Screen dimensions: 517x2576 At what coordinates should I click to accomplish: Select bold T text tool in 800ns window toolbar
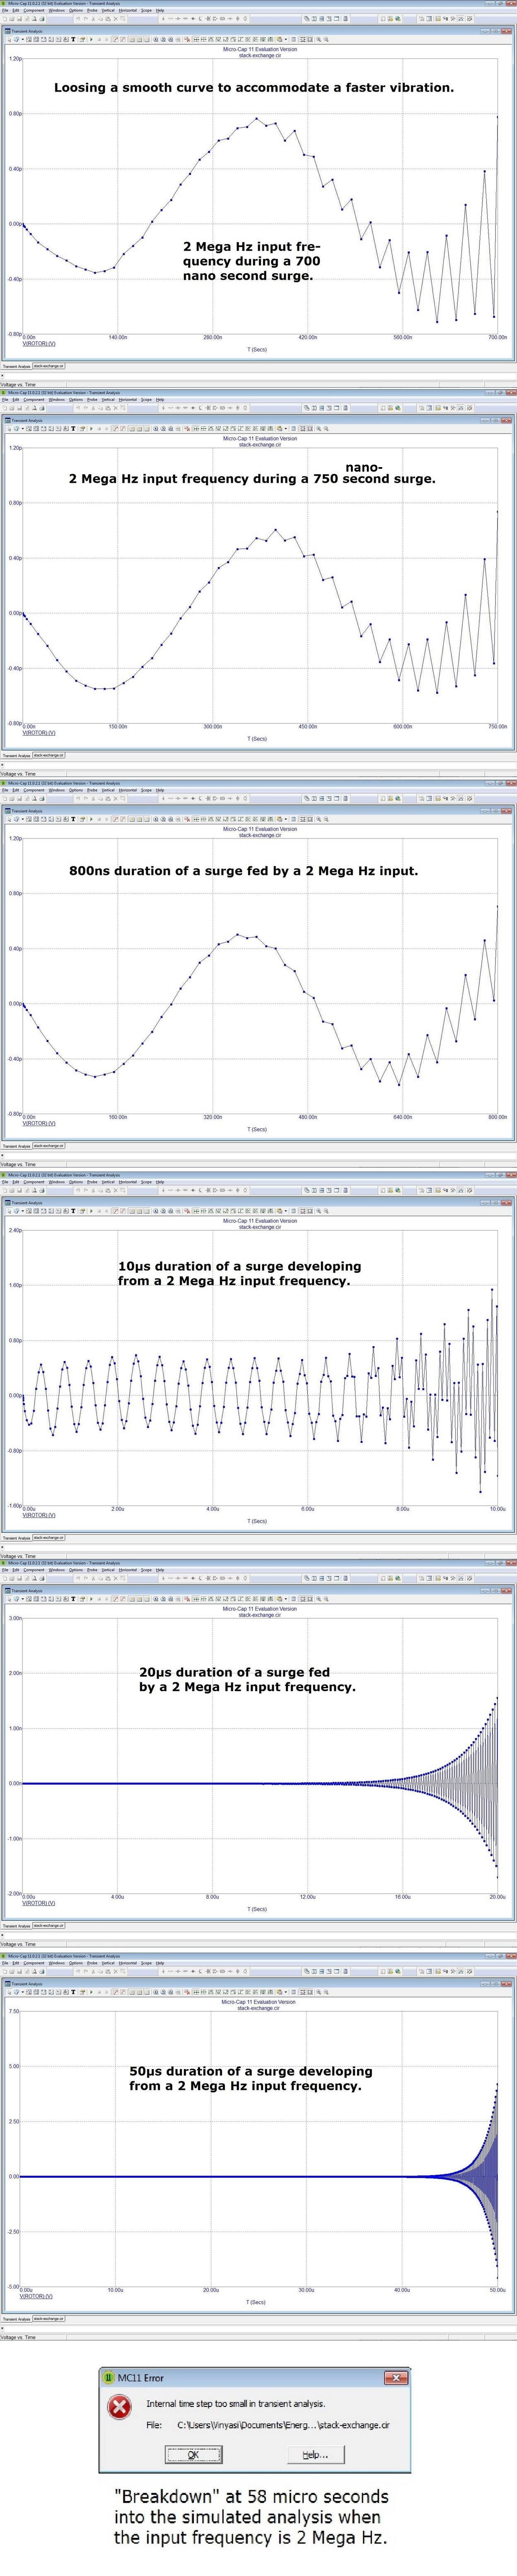[73, 819]
